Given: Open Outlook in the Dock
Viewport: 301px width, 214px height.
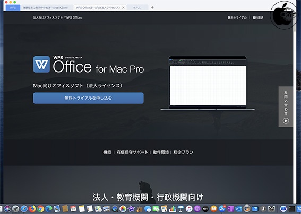Looking at the screenshot, I should [x=238, y=209].
